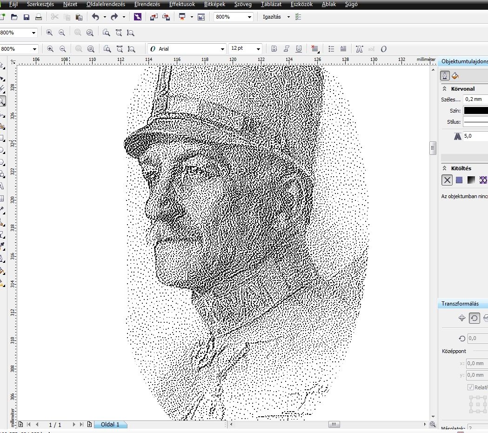Open the Bitképek menu
488x433 pixels.
[214, 4]
